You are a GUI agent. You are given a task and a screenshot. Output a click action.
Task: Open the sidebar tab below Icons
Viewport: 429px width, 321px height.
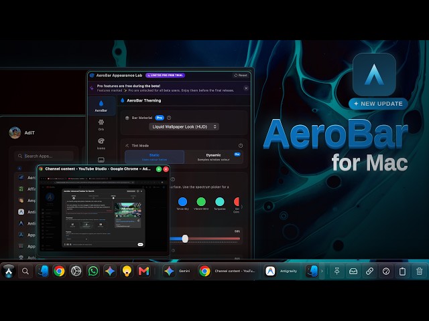coord(101,160)
